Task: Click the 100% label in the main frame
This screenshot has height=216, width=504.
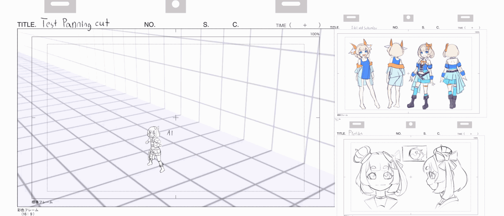Action: coord(315,34)
